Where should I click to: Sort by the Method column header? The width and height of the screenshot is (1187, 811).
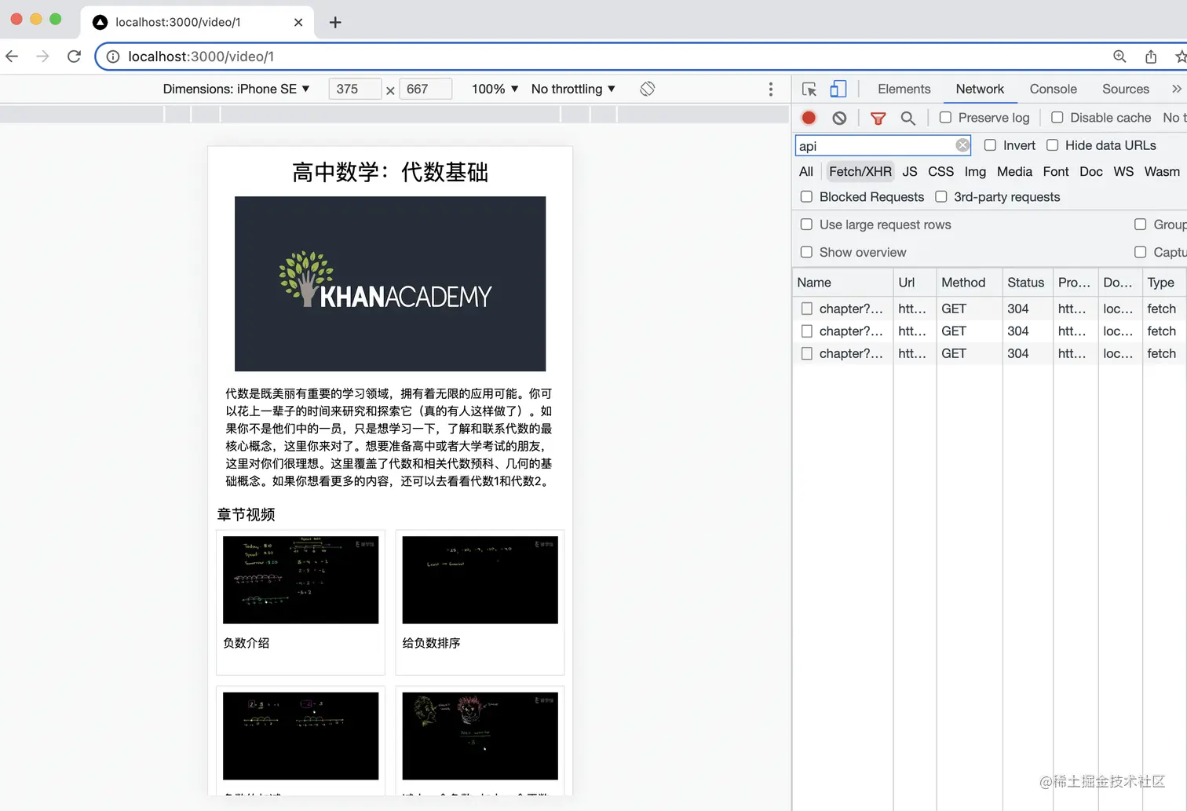click(969, 283)
